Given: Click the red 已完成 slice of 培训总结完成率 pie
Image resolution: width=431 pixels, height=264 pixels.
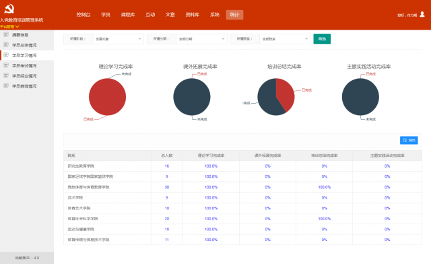Looking at the screenshot, I should tap(286, 94).
